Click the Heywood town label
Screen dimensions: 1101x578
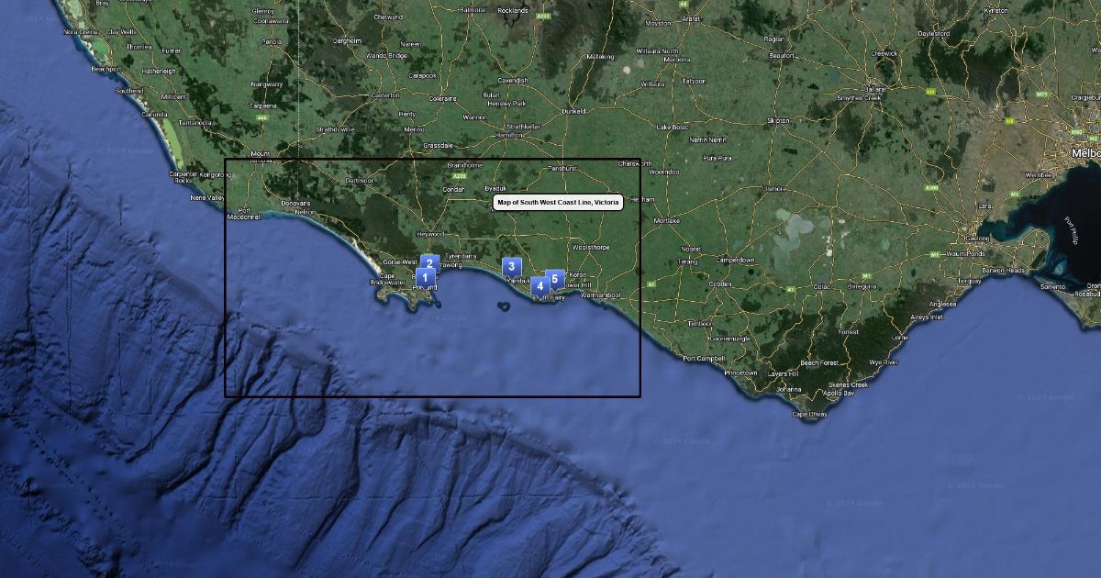[430, 234]
